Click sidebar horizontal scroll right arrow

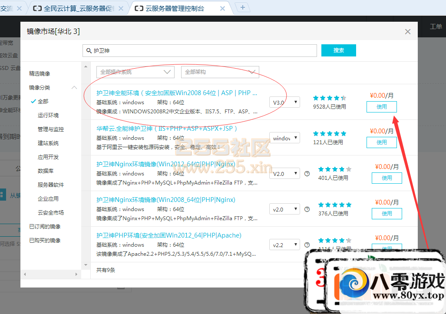click(76, 274)
